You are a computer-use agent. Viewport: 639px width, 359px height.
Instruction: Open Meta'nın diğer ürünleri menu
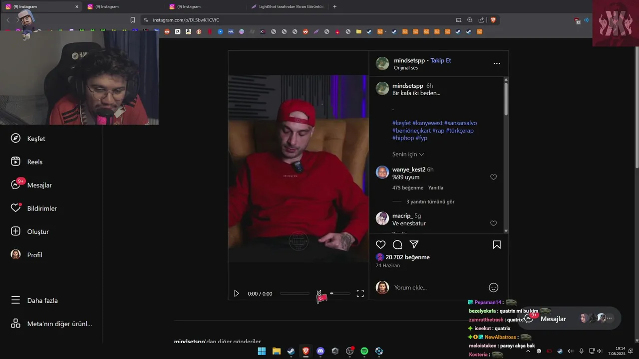(51, 324)
